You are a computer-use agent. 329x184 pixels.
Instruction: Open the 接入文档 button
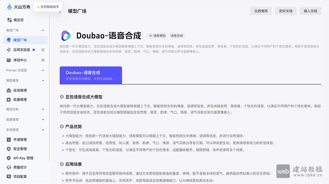(x=310, y=11)
